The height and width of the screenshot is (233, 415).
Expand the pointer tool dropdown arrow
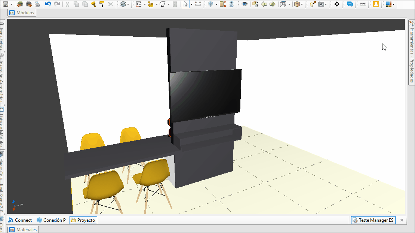point(192,4)
